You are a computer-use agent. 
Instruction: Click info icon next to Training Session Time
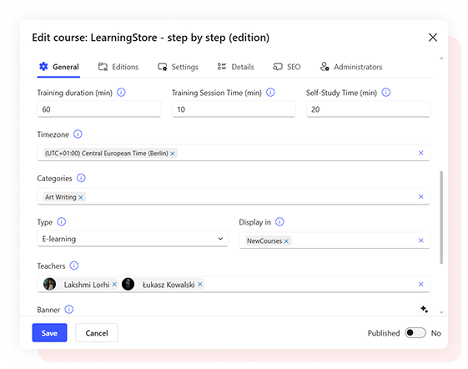pyautogui.click(x=270, y=93)
